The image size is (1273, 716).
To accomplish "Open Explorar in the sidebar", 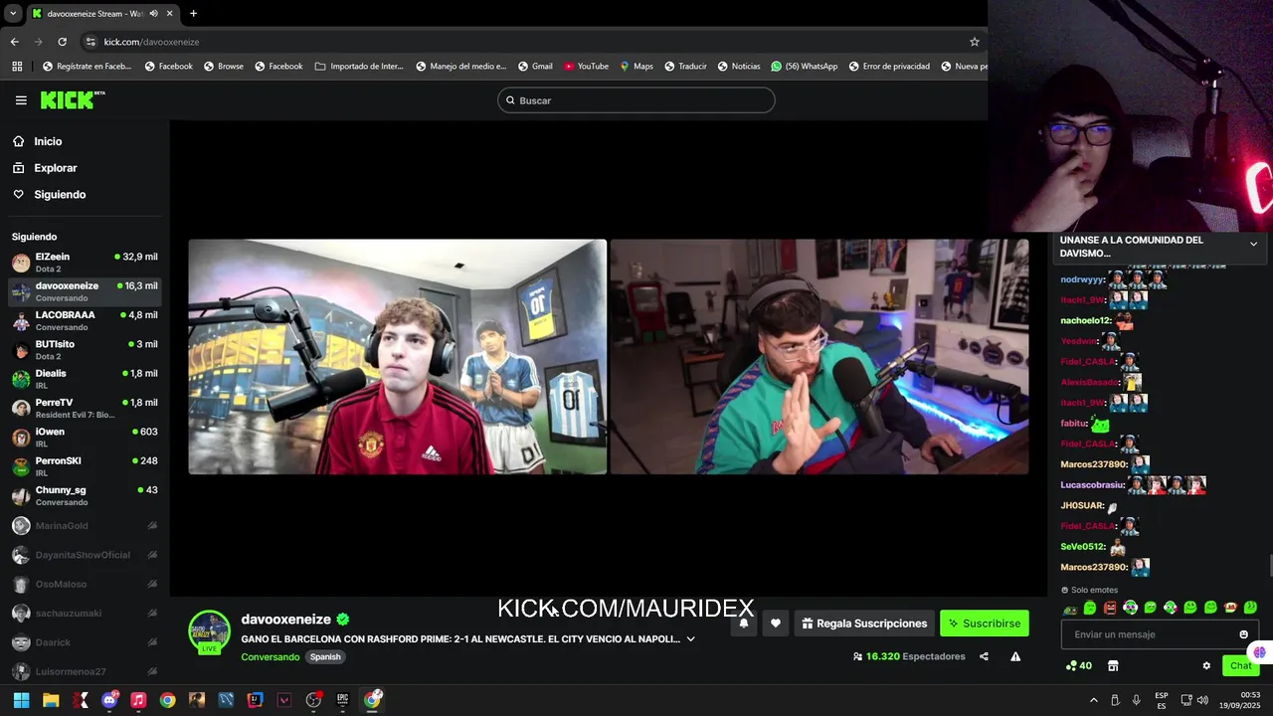I will [x=85, y=168].
